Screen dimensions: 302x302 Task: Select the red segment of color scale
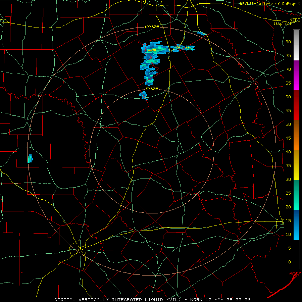(x=296, y=105)
